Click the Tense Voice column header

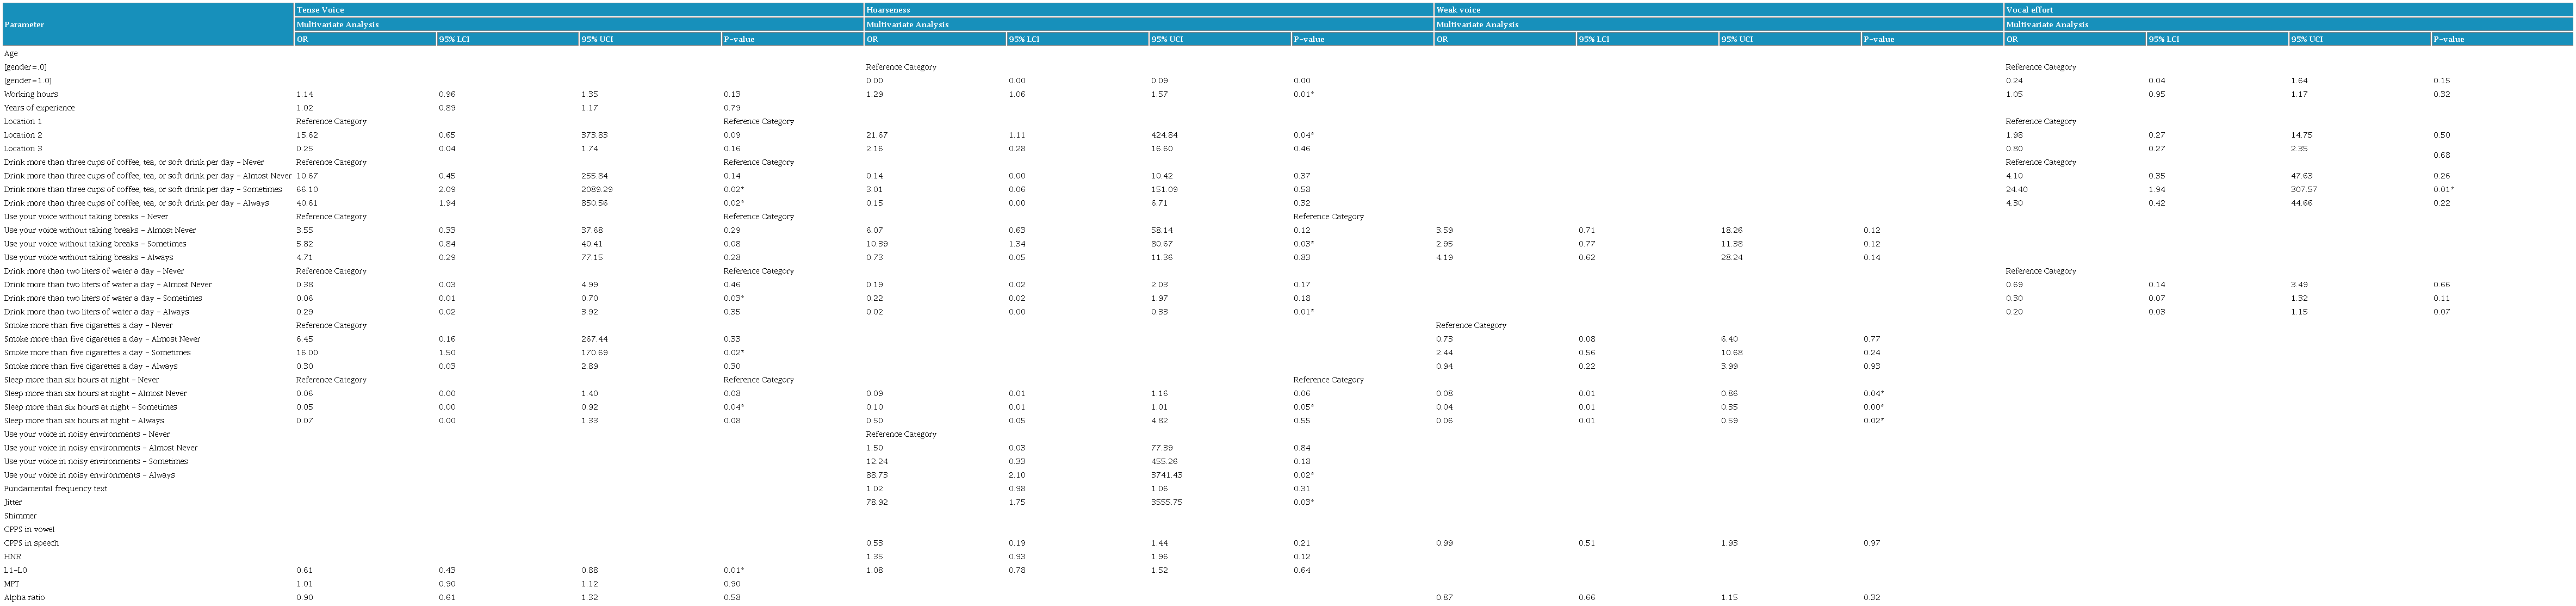pyautogui.click(x=320, y=10)
